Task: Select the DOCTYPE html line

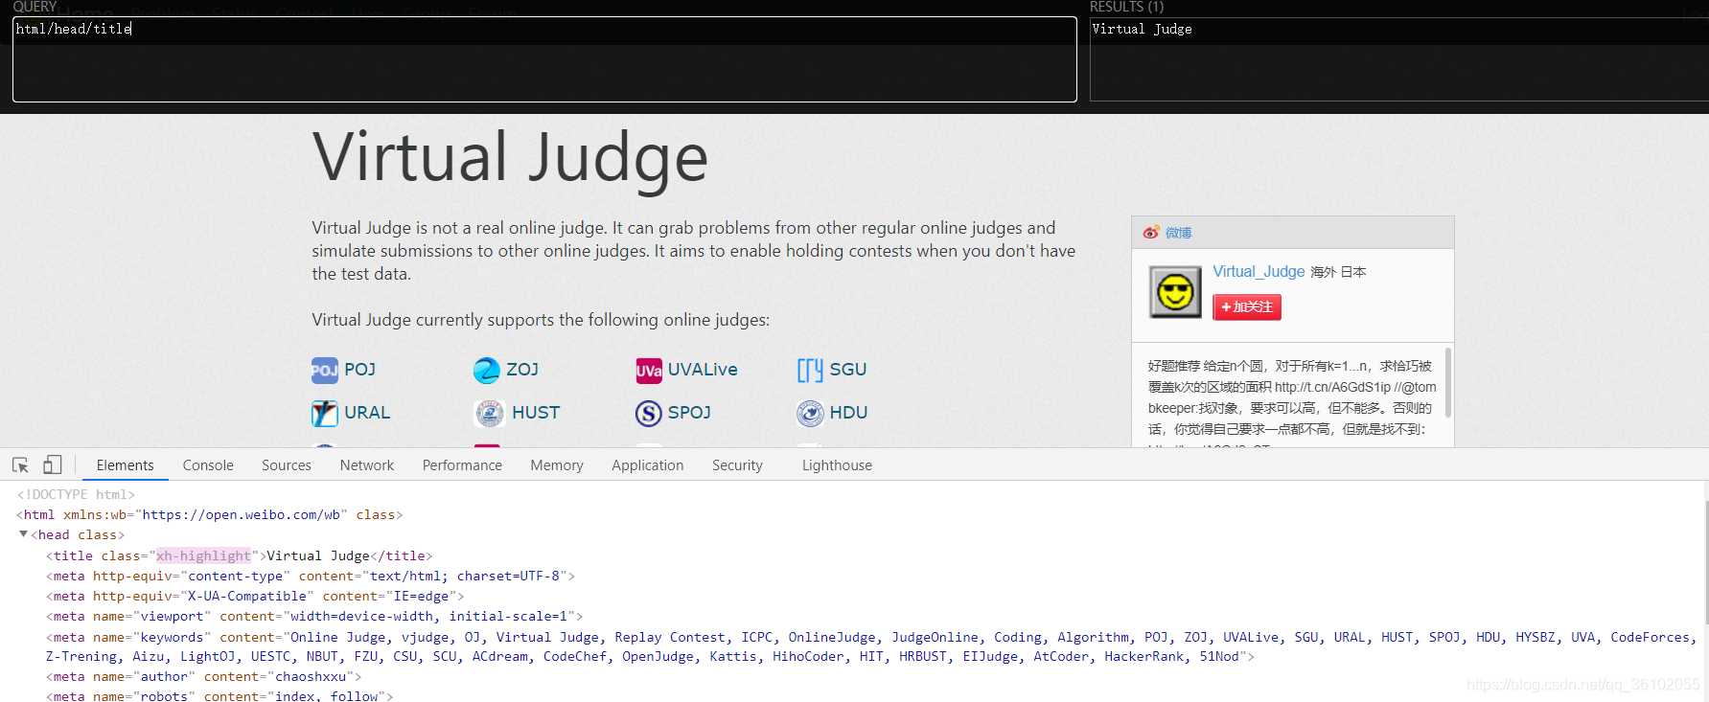Action: point(76,494)
